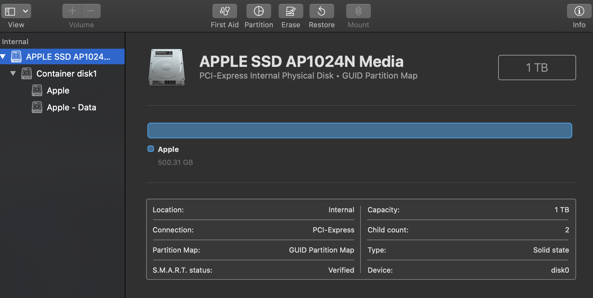The width and height of the screenshot is (593, 298).
Task: Select the Apple - Data volume
Action: [x=62, y=107]
